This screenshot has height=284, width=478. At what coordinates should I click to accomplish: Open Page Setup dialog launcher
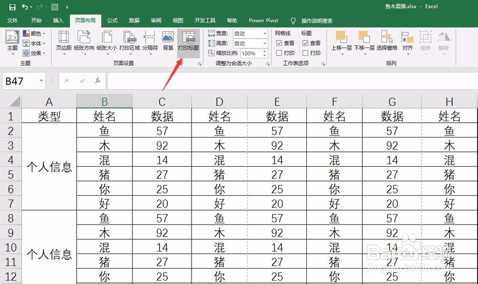click(200, 64)
